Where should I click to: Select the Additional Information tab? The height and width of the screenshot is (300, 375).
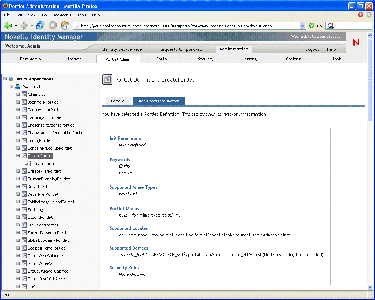[x=159, y=101]
